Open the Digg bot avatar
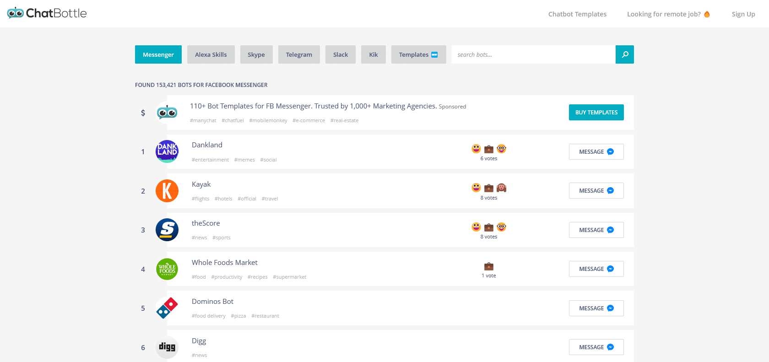The image size is (769, 362). [167, 347]
